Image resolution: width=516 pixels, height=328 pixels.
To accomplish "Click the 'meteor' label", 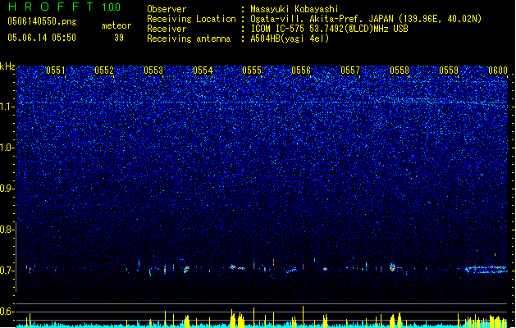I will pyautogui.click(x=116, y=25).
